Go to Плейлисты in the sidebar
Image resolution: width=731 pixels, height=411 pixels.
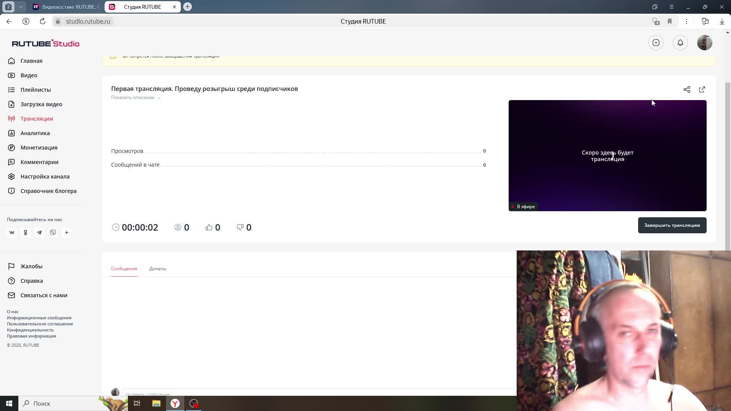coord(35,90)
